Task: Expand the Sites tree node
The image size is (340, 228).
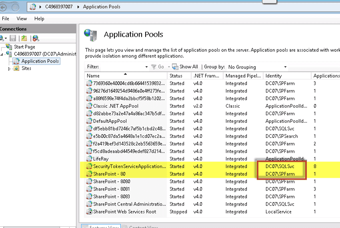Action: [x=9, y=69]
